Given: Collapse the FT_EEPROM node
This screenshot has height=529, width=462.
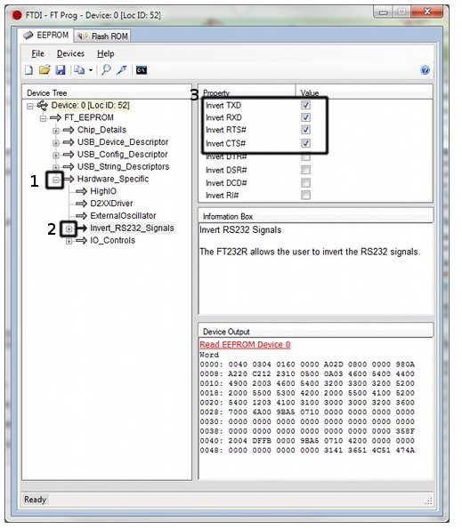Looking at the screenshot, I should coord(43,118).
